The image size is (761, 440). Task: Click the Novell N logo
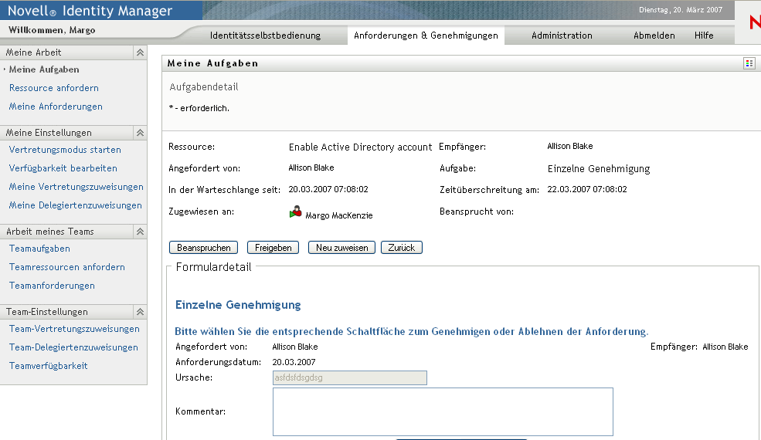point(753,23)
